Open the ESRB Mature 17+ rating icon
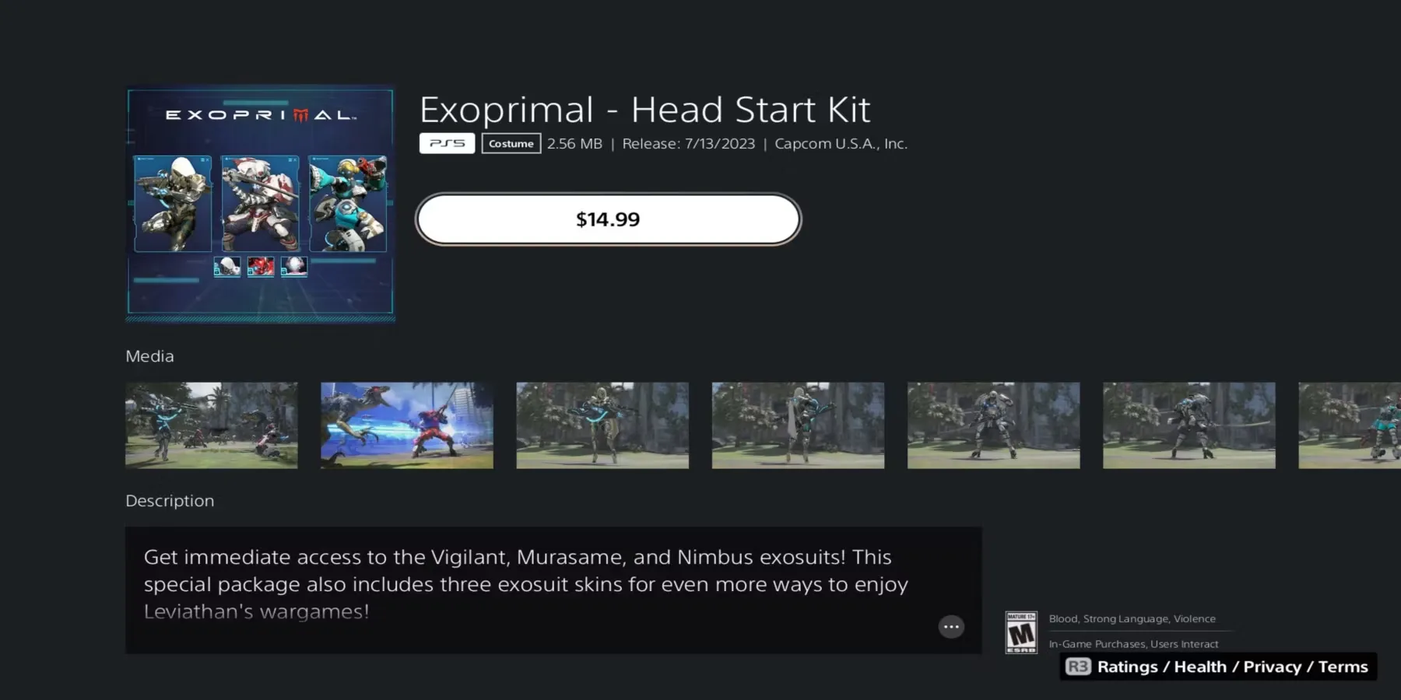Image resolution: width=1401 pixels, height=700 pixels. point(1021,632)
